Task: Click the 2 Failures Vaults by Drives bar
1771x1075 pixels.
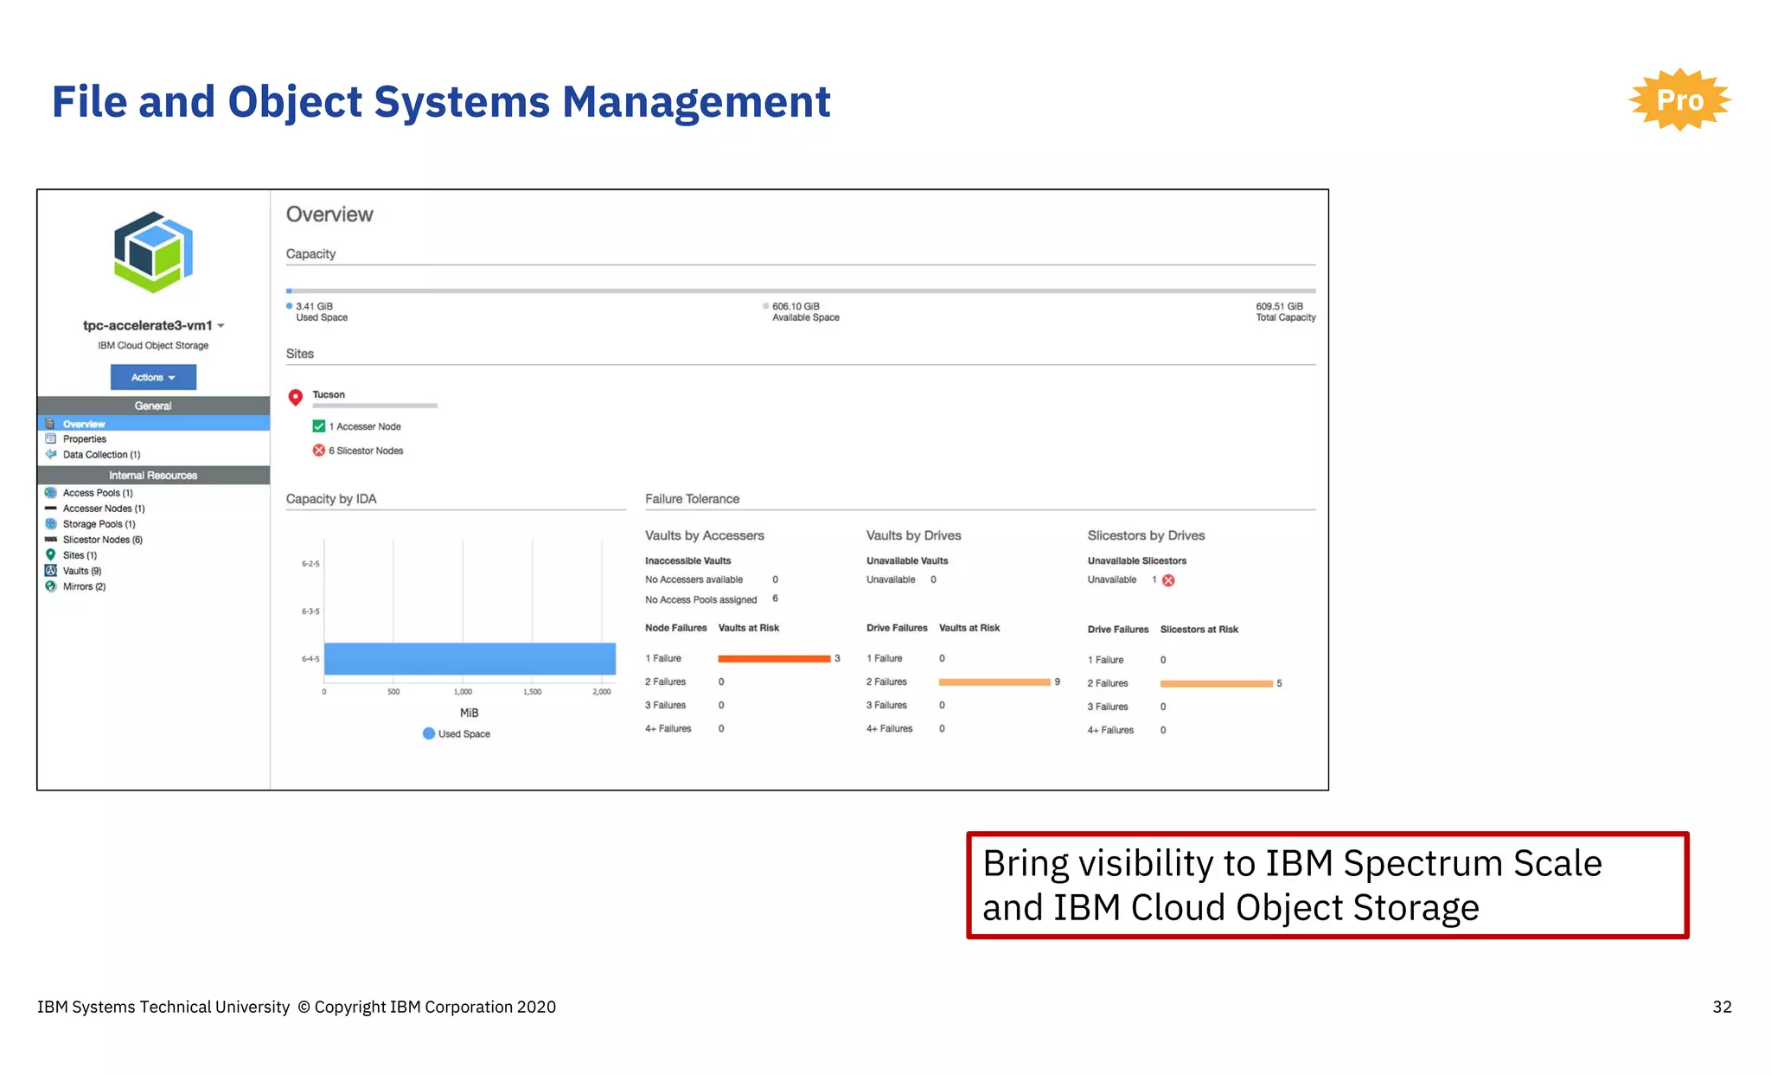Action: tap(994, 682)
